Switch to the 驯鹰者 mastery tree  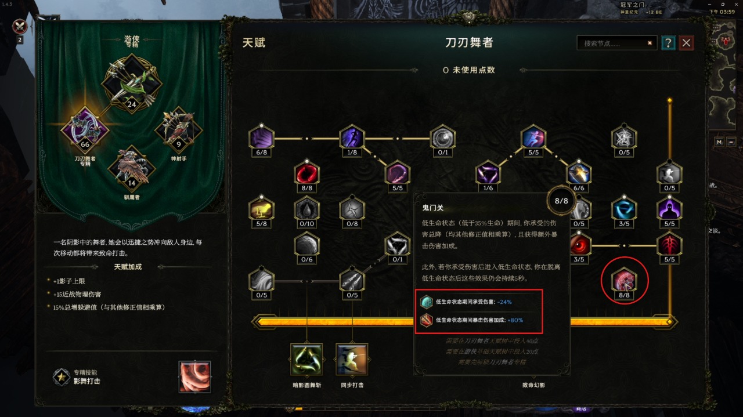[132, 168]
